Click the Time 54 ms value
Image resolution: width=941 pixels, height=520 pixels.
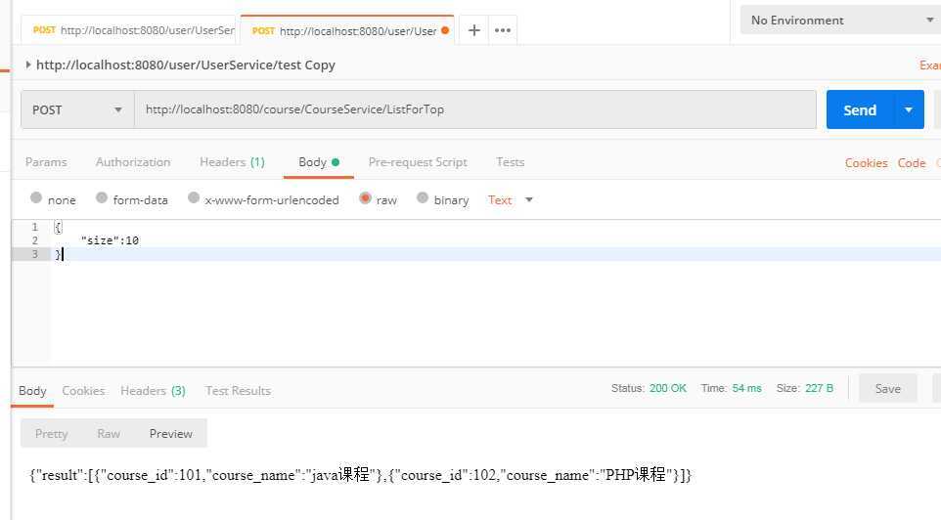(746, 388)
